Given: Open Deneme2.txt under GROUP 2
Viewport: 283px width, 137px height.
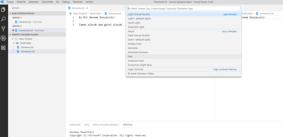Looking at the screenshot, I should coord(37,30).
